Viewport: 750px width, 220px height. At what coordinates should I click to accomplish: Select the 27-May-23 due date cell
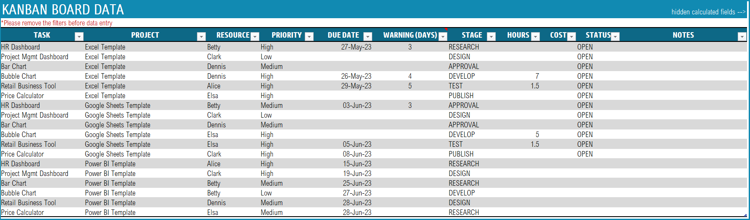pos(356,47)
